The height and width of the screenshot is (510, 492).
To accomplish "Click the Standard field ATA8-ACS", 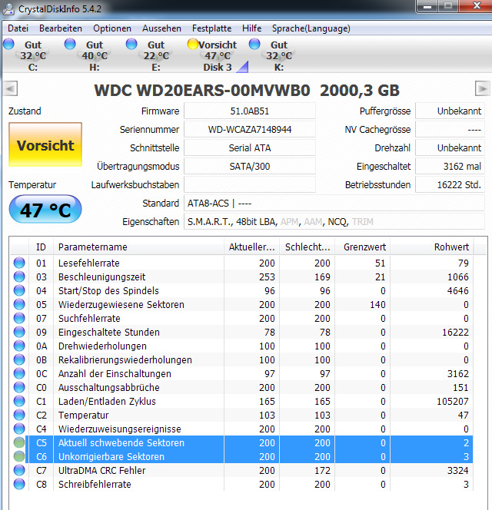I will tap(334, 204).
